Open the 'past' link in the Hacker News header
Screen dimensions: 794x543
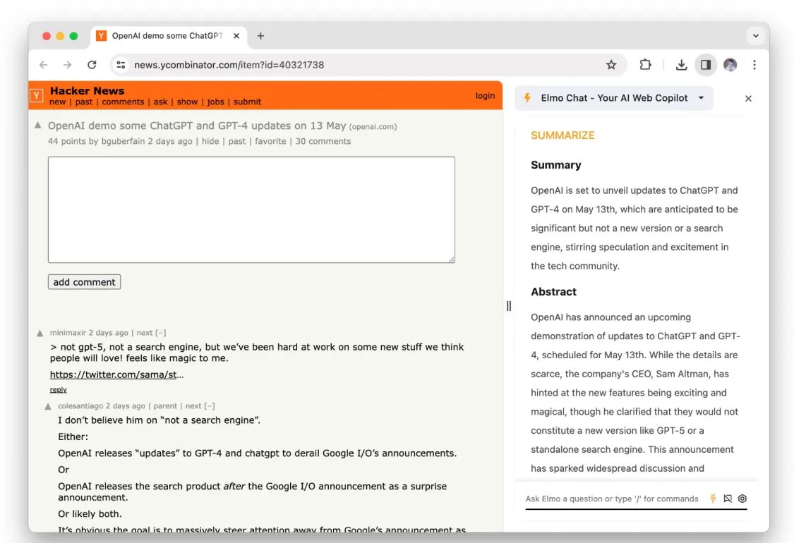(84, 102)
